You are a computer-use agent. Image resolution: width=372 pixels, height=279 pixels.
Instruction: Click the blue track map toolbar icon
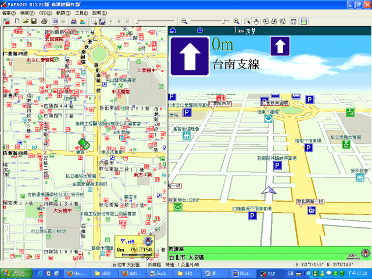(x=102, y=22)
